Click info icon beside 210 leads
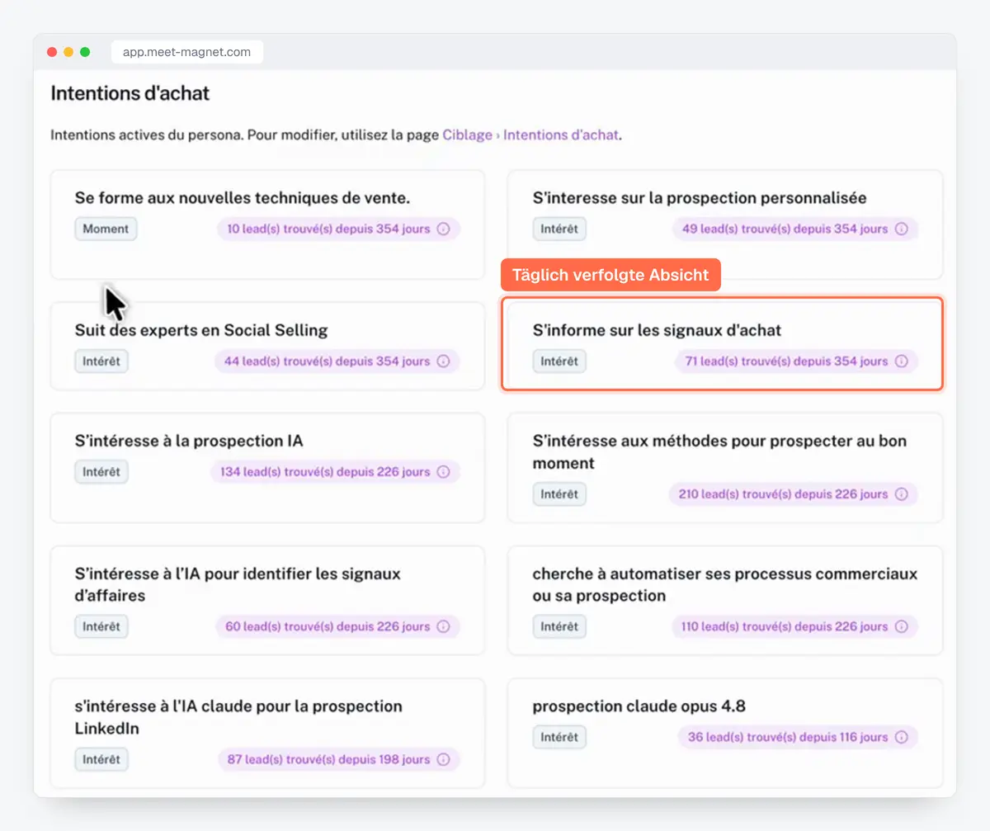 click(901, 494)
